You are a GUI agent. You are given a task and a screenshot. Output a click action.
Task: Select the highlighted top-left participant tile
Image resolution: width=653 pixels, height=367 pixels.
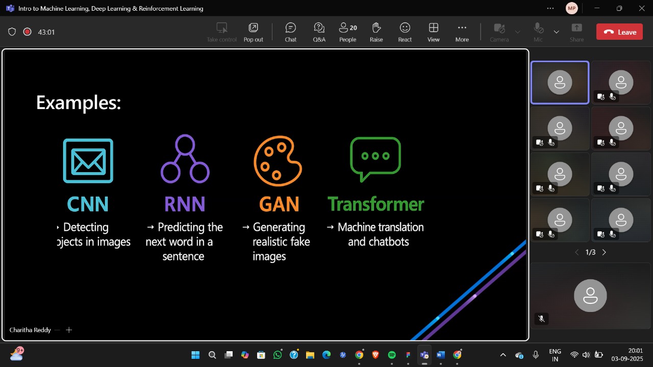click(560, 82)
